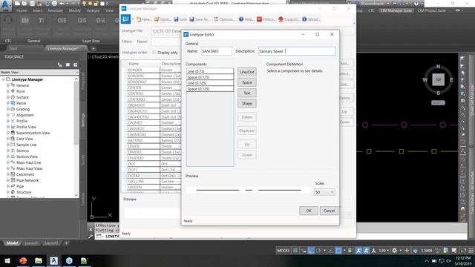
Task: Select the Line (0.75) component
Action: (x=210, y=71)
